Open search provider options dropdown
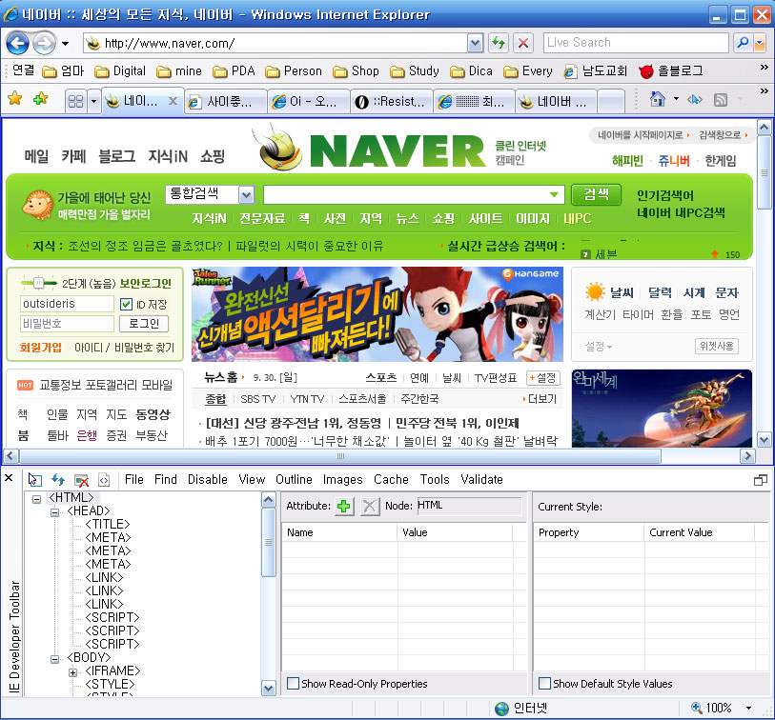 click(x=760, y=43)
